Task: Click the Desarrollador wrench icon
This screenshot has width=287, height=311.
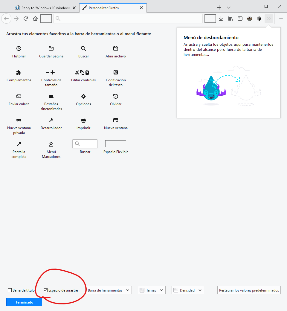Action: [x=51, y=120]
